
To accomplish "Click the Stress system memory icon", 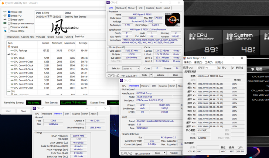I will [x=5, y=23].
